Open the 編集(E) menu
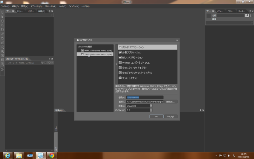The image size is (254, 159). pyautogui.click(x=15, y=6)
